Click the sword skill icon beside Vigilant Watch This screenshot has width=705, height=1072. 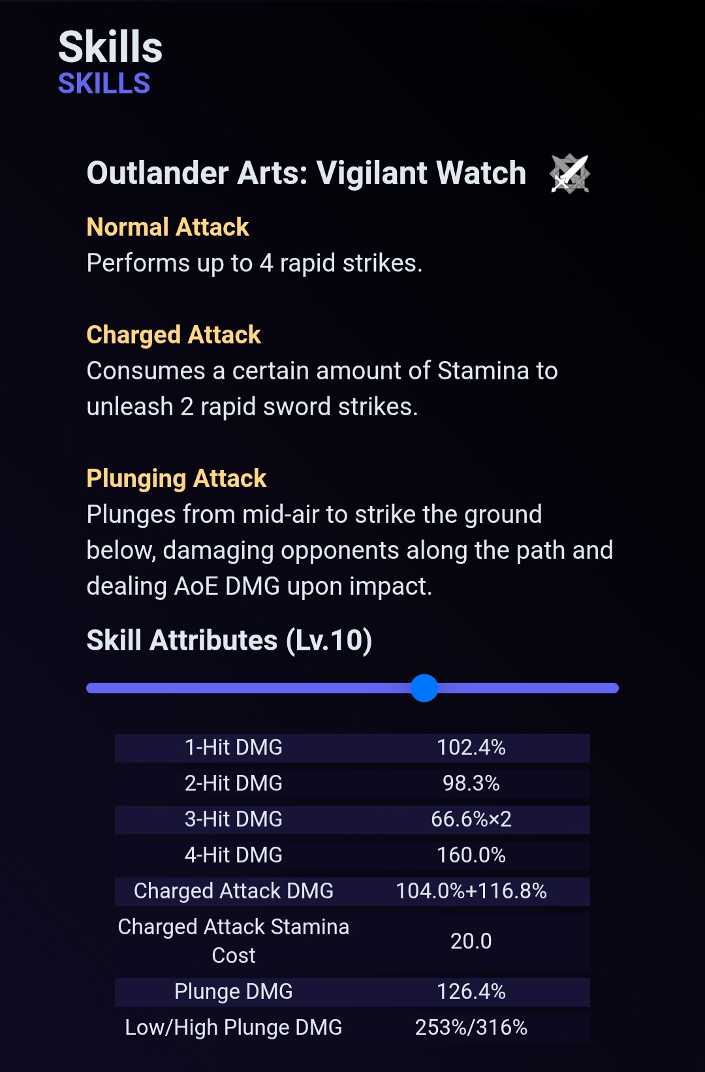(570, 174)
